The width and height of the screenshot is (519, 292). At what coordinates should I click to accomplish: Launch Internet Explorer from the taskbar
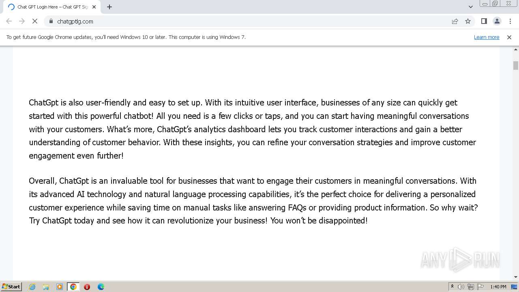(32, 287)
